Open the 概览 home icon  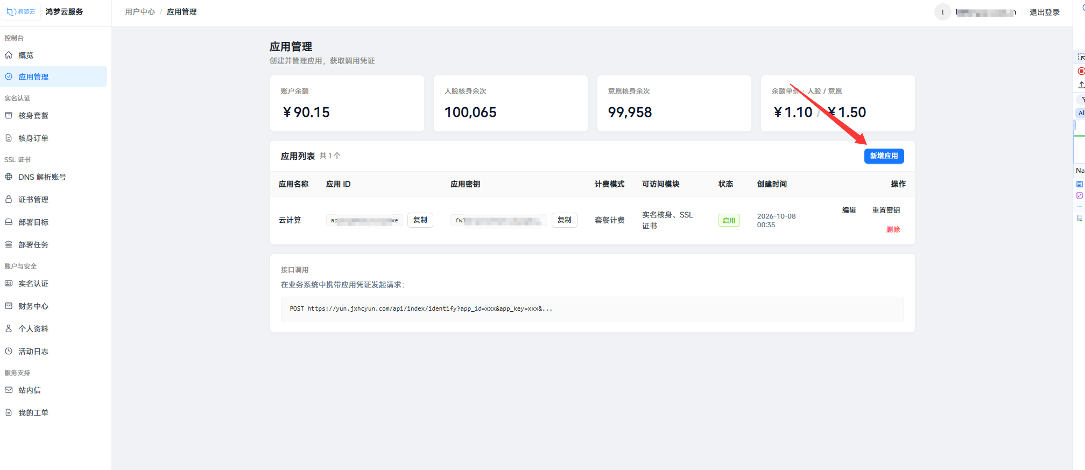pyautogui.click(x=9, y=55)
